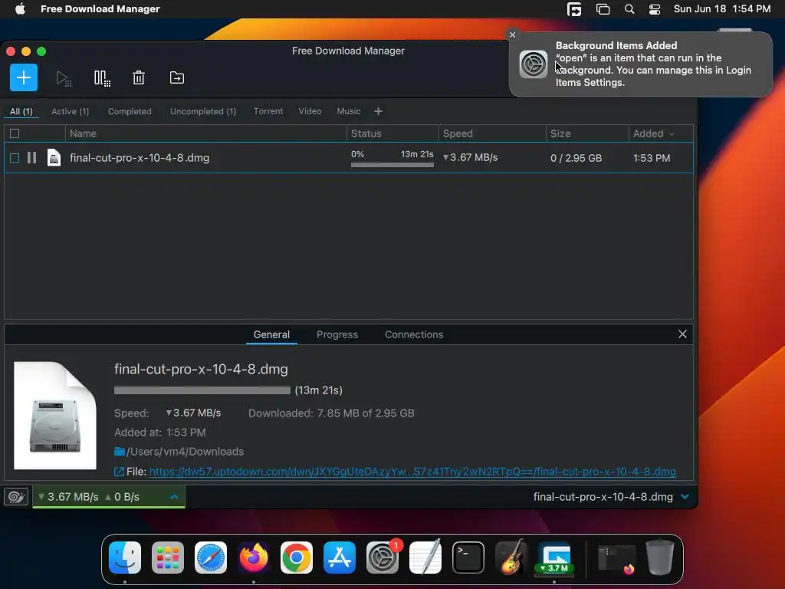The width and height of the screenshot is (785, 589).
Task: Sort downloads by the Name column
Action: 205,133
